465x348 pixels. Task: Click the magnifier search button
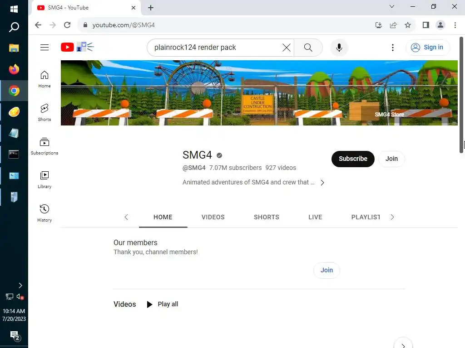(308, 47)
